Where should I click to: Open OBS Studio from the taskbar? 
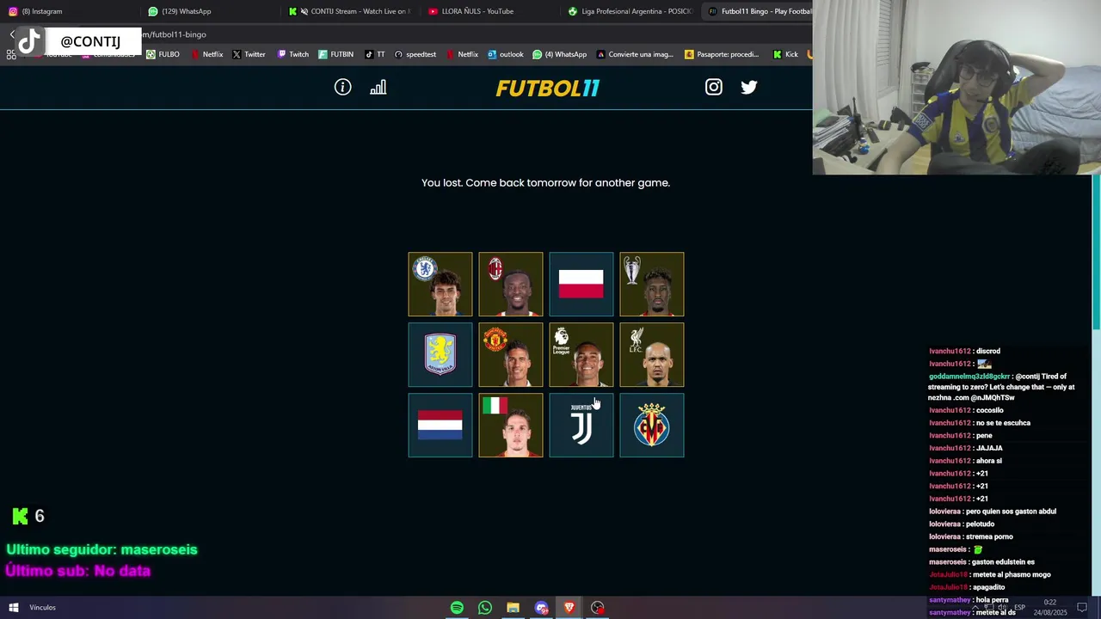[x=597, y=608]
